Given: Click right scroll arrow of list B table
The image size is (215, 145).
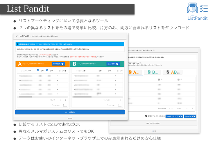Looking at the screenshot, I should point(122,97).
